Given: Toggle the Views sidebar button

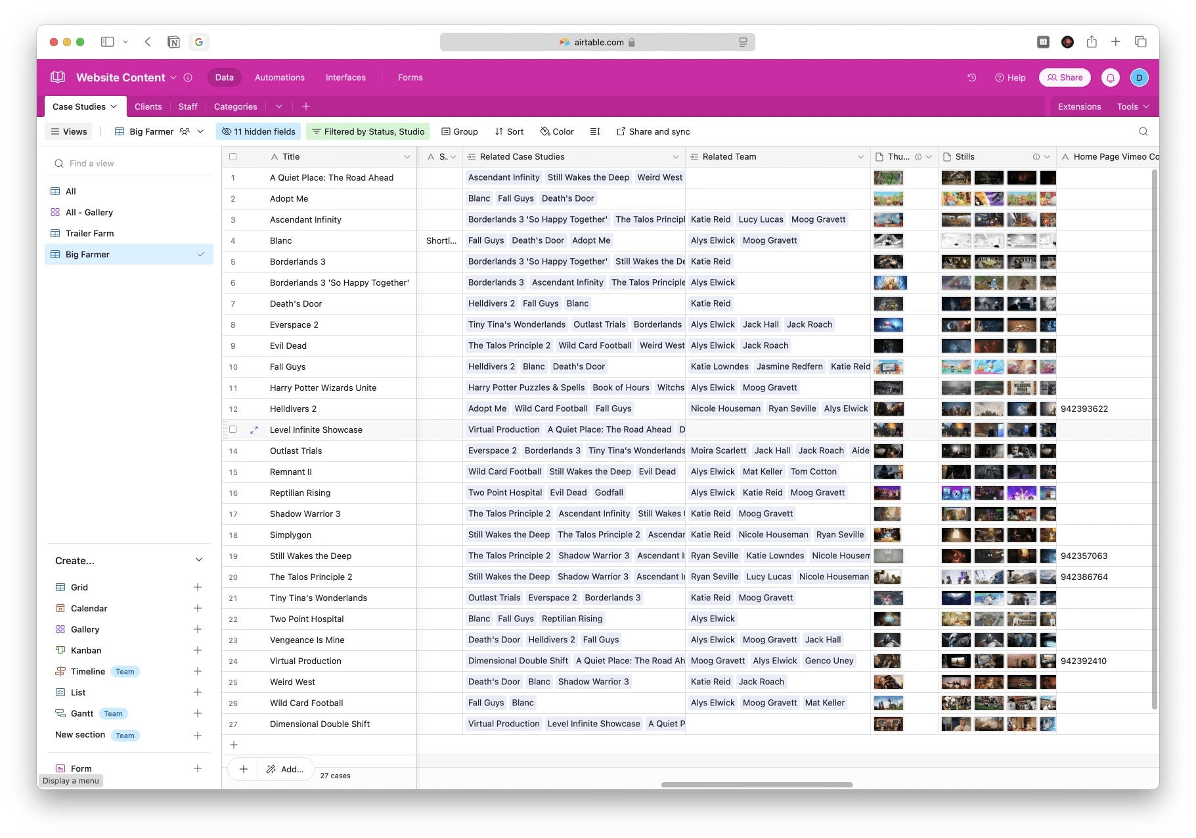Looking at the screenshot, I should pyautogui.click(x=69, y=131).
